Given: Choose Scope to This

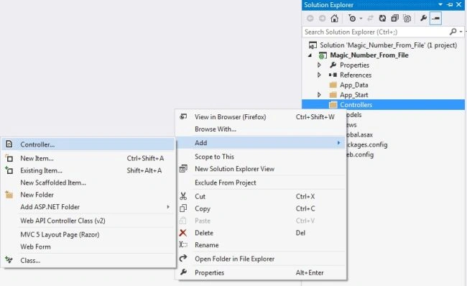Looking at the screenshot, I should 261,157.
